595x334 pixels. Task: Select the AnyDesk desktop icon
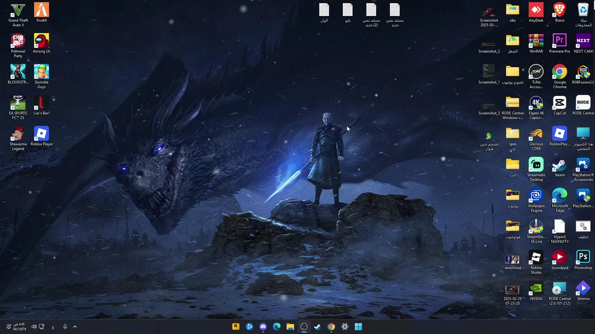point(536,13)
